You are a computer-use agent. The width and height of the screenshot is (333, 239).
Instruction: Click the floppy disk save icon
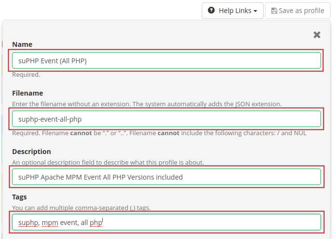pos(274,10)
